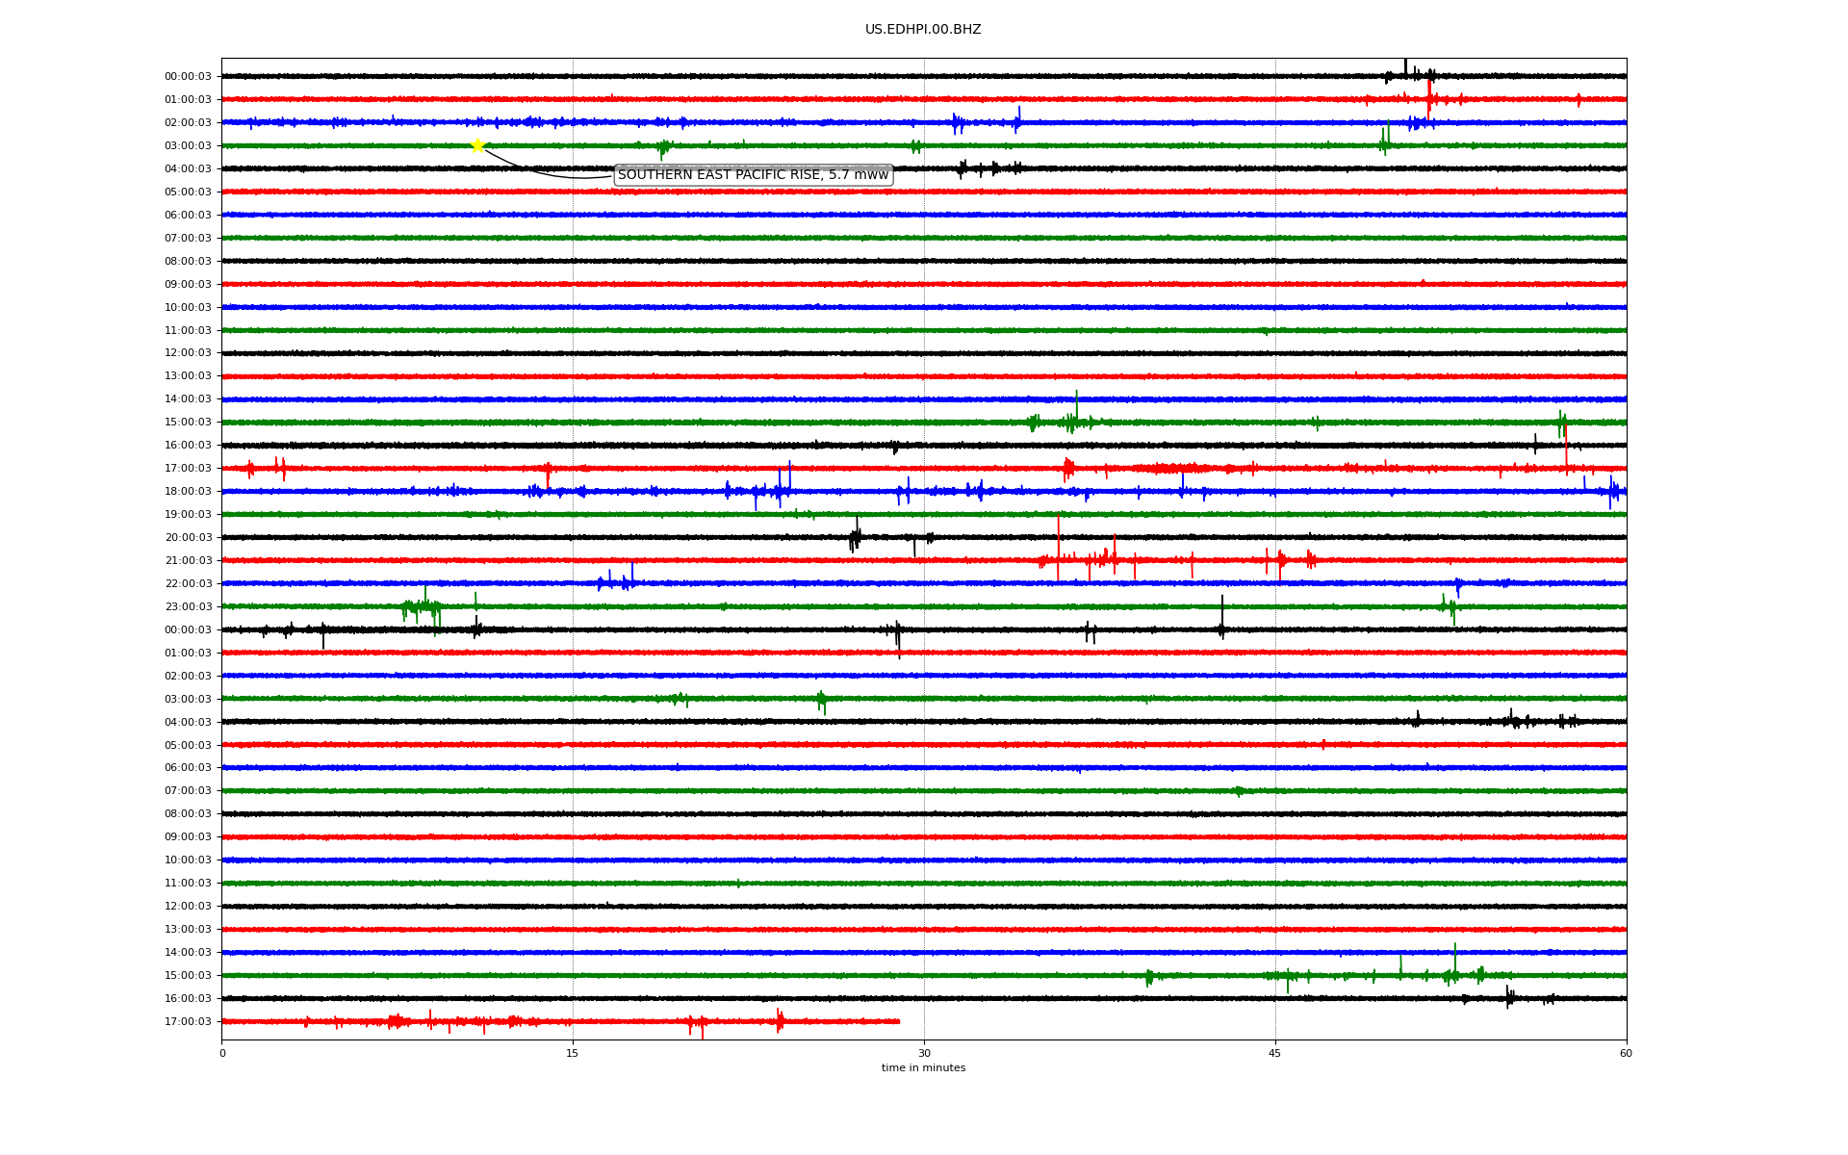
Task: Click the 'time in minutes' axis label
Action: 923,1067
